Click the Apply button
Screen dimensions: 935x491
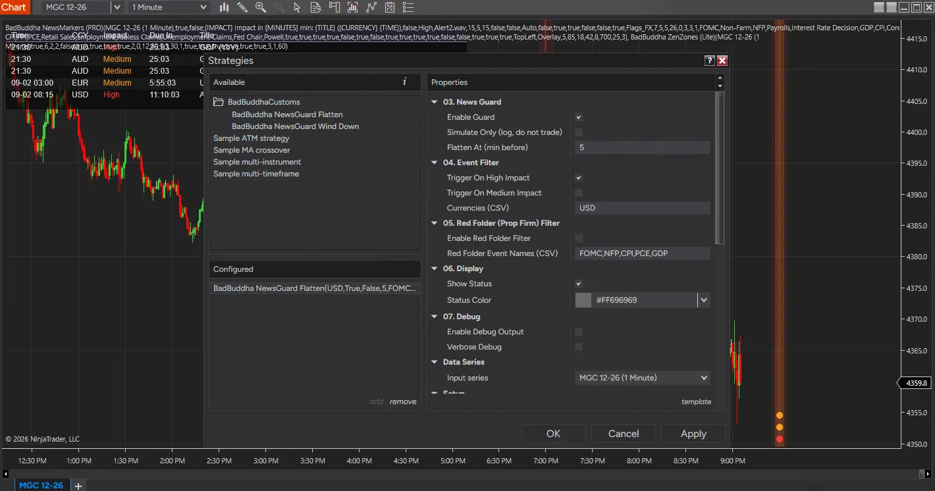[x=693, y=434]
